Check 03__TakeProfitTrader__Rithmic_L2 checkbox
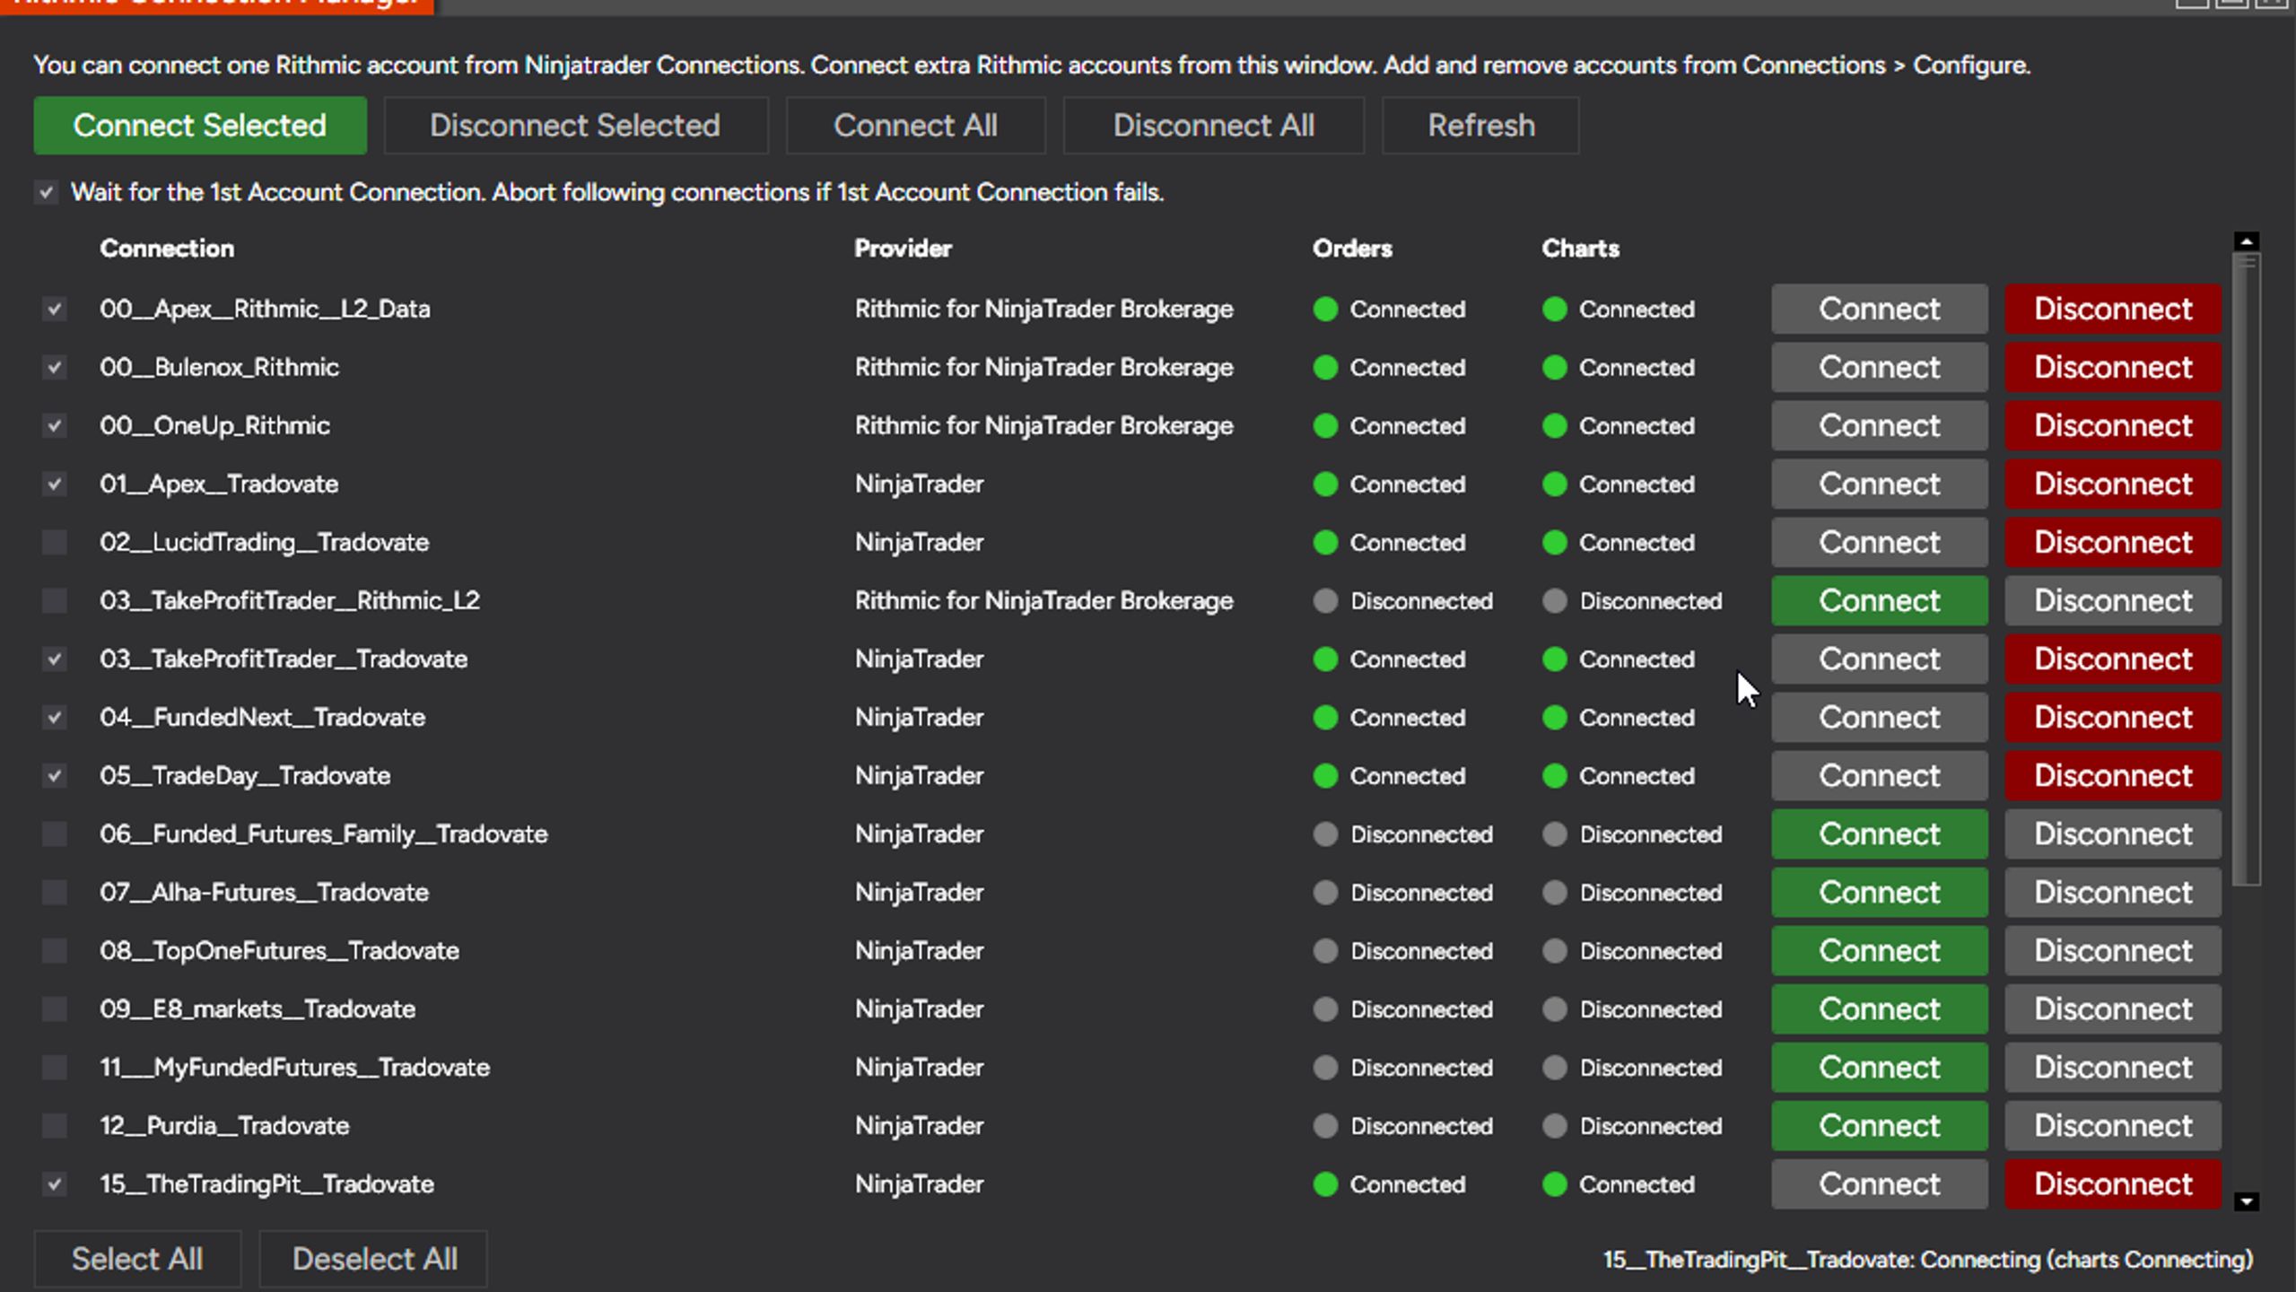This screenshot has height=1292, width=2296. click(x=54, y=600)
